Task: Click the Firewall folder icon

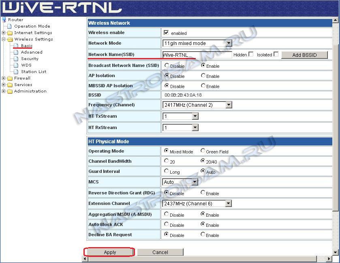Action: 10,78
